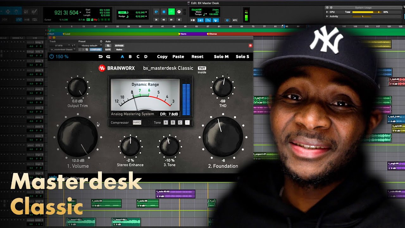Select settings bank C

[138, 57]
